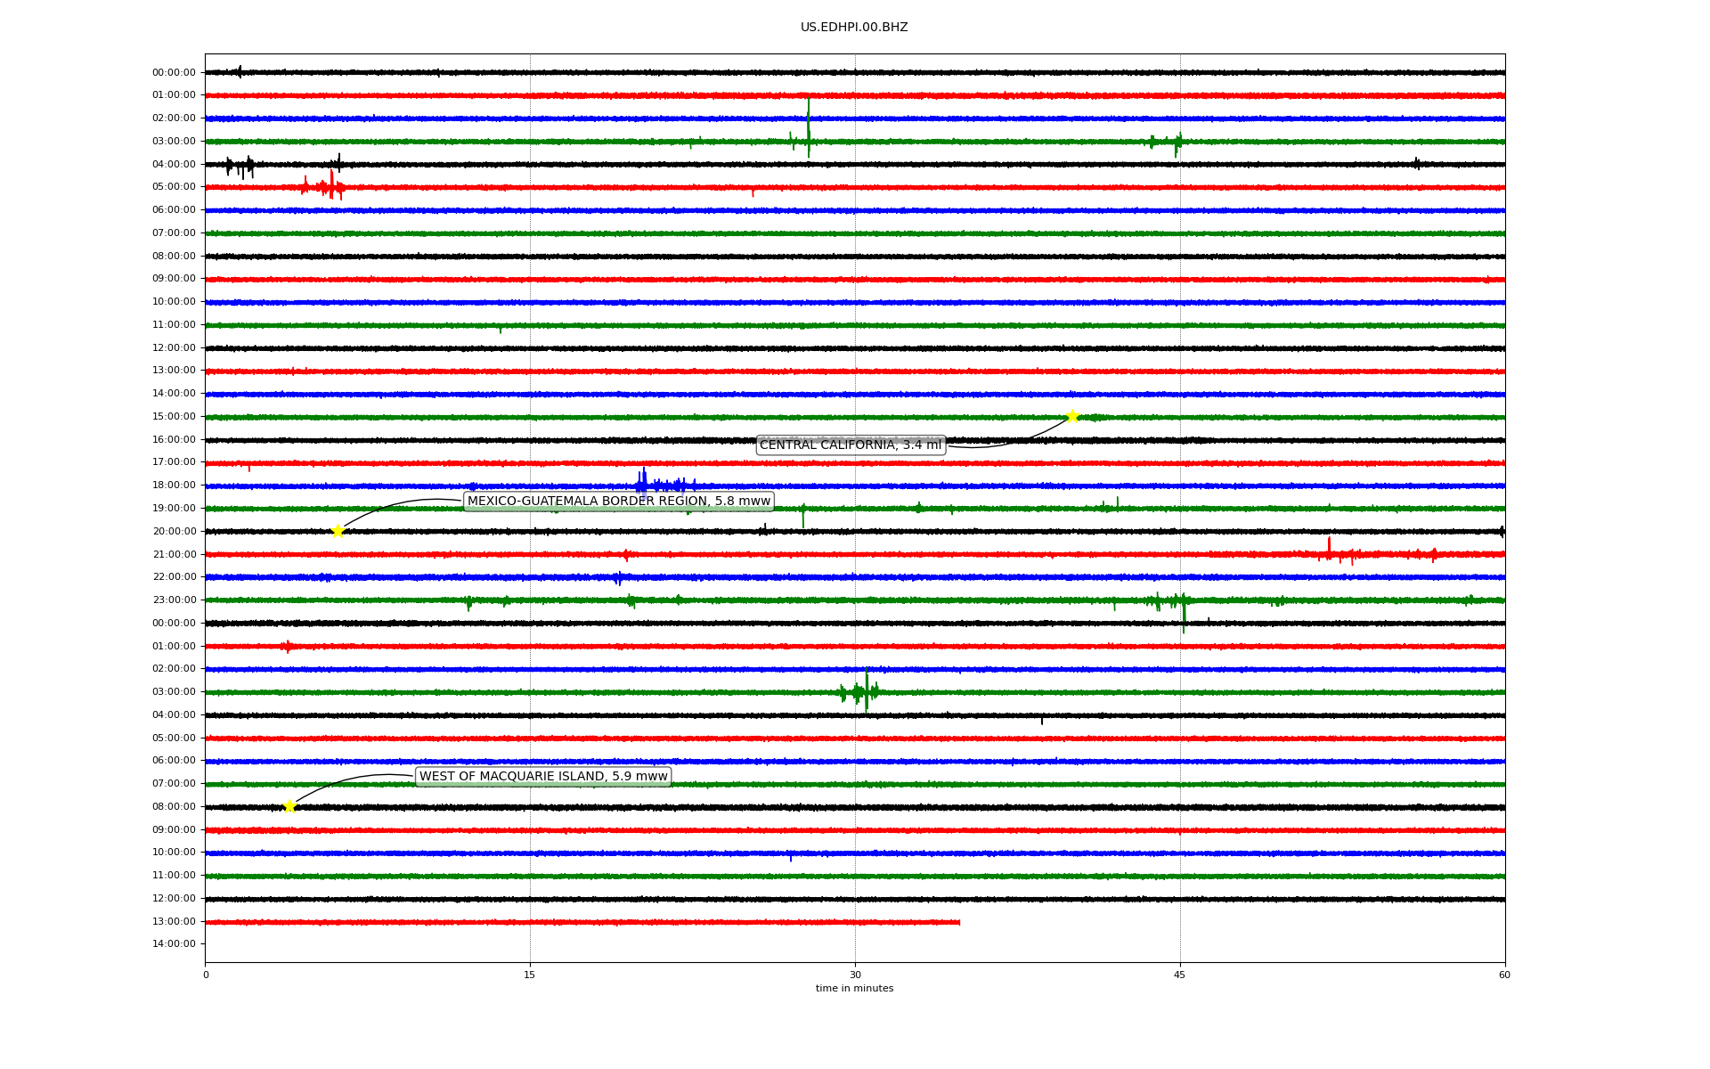Click the CENTRAL CALIFORNIA, 3.4 ml label
This screenshot has width=1710, height=1069.
(x=850, y=445)
